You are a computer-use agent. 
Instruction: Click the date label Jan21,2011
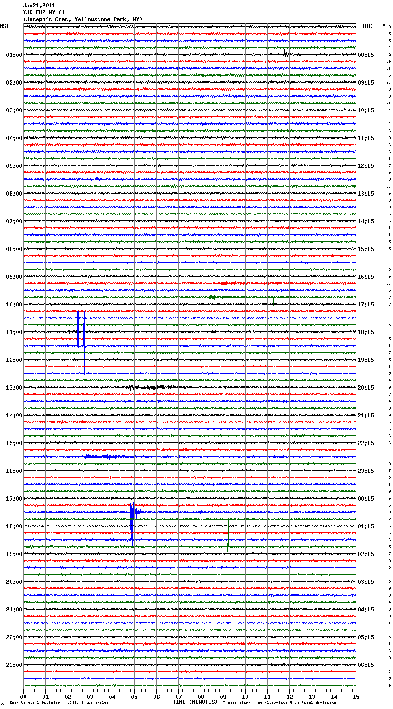(x=39, y=6)
